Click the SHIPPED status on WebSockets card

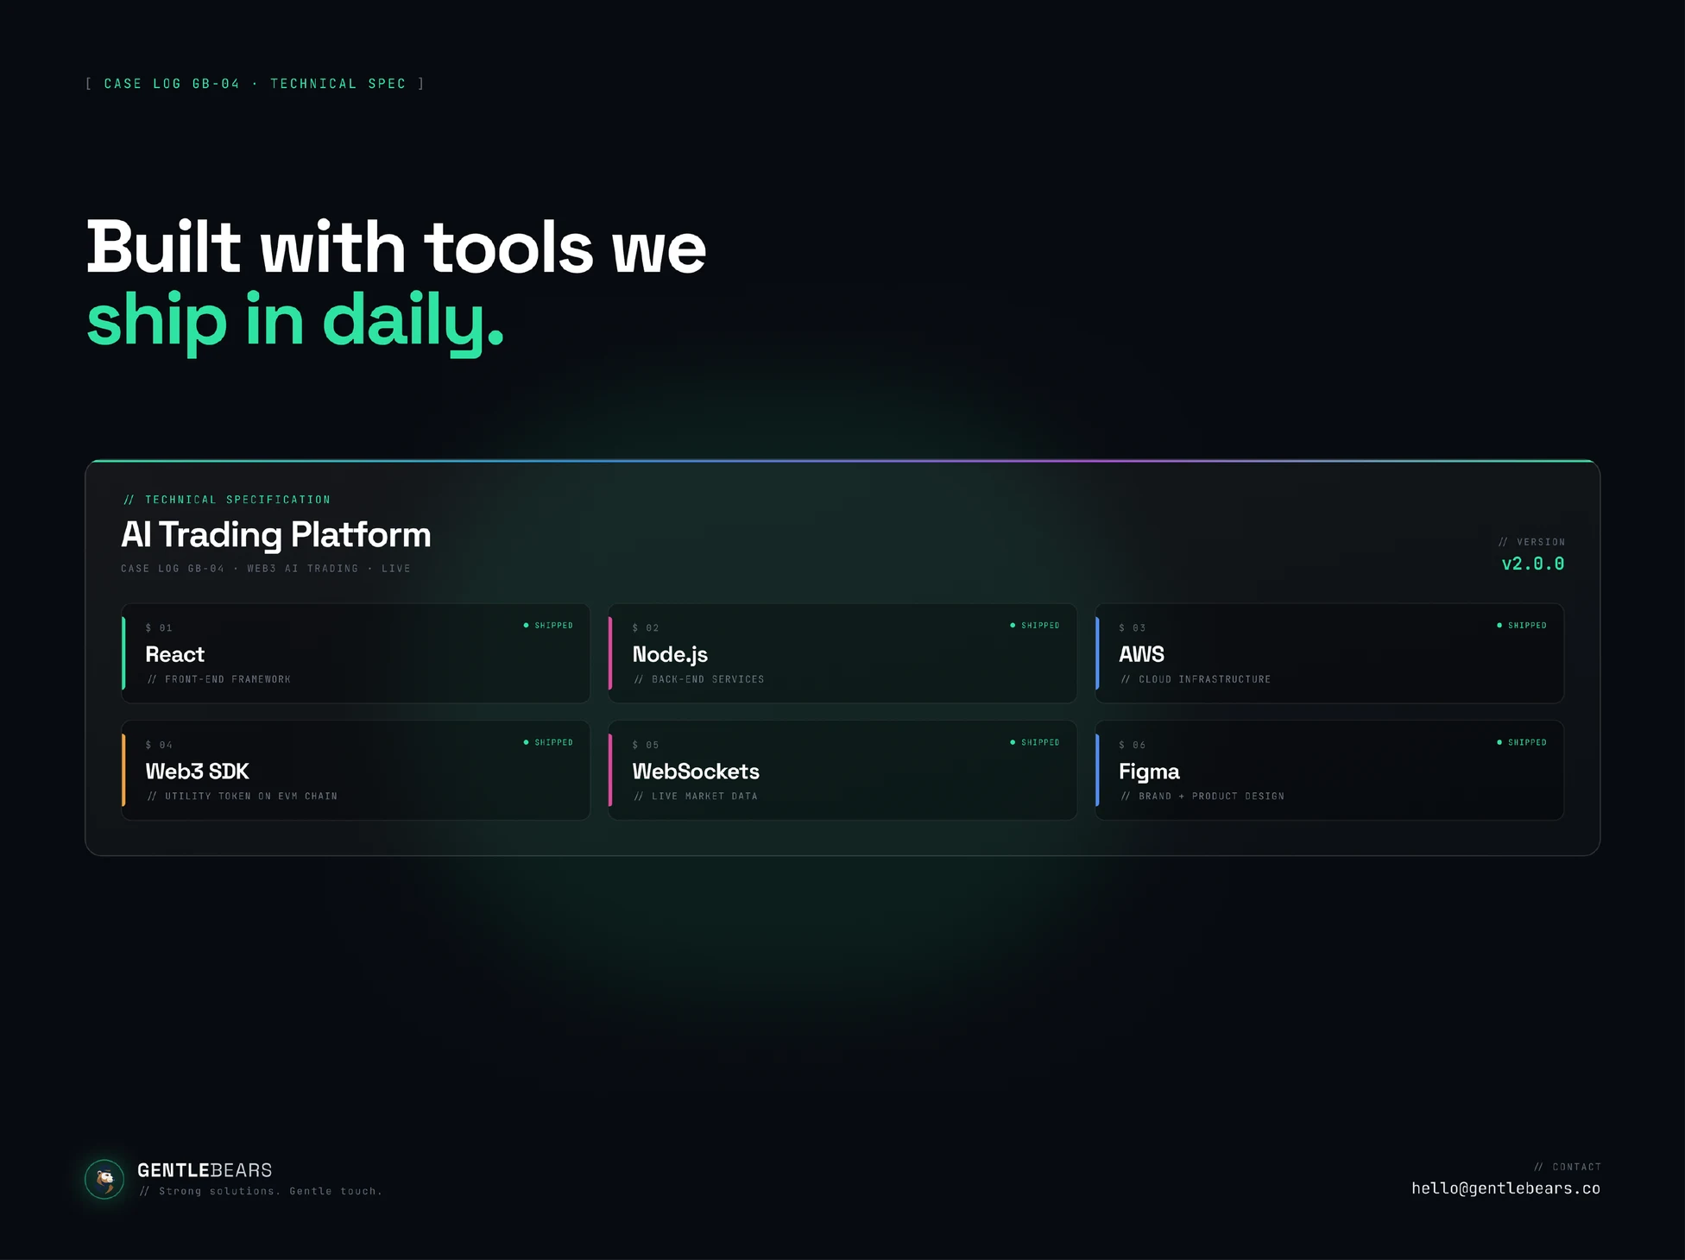coord(1035,742)
